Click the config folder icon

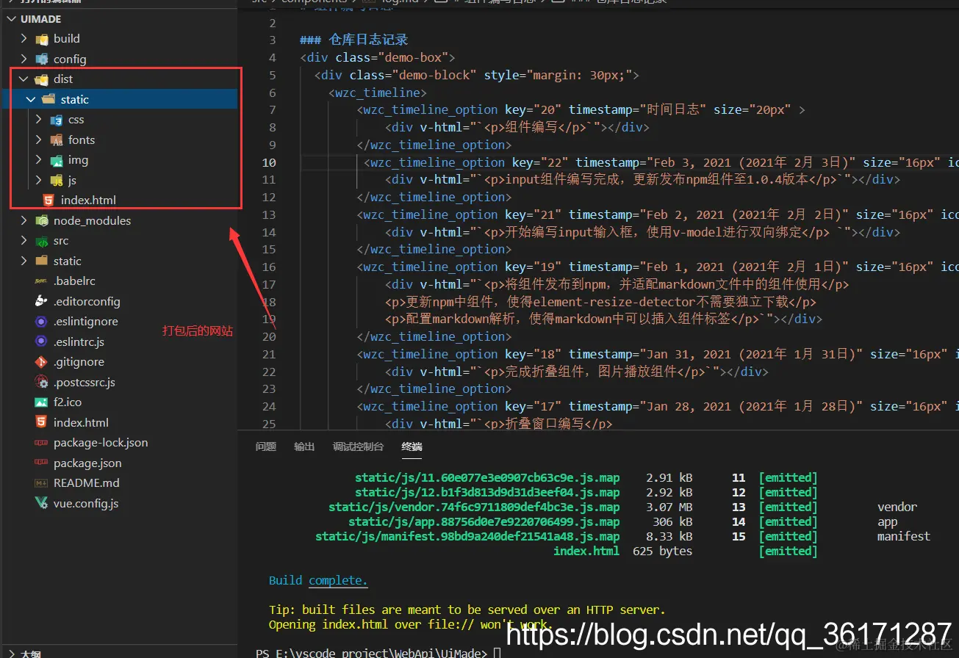(x=42, y=59)
